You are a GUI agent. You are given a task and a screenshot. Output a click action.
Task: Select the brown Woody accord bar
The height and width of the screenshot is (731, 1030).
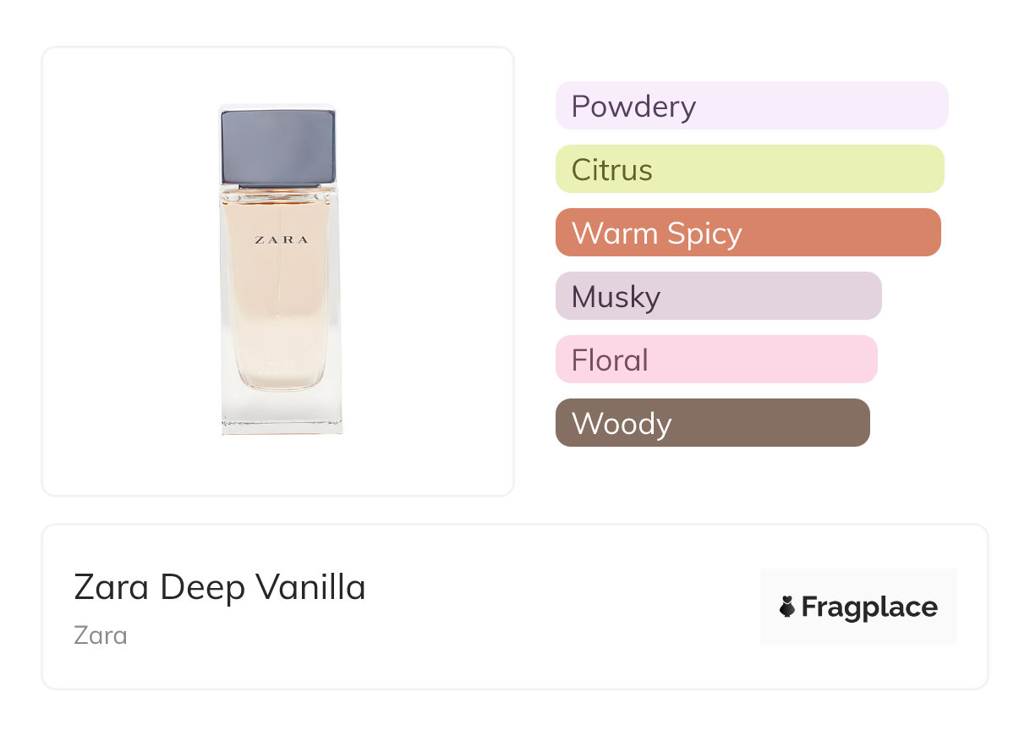tap(712, 423)
